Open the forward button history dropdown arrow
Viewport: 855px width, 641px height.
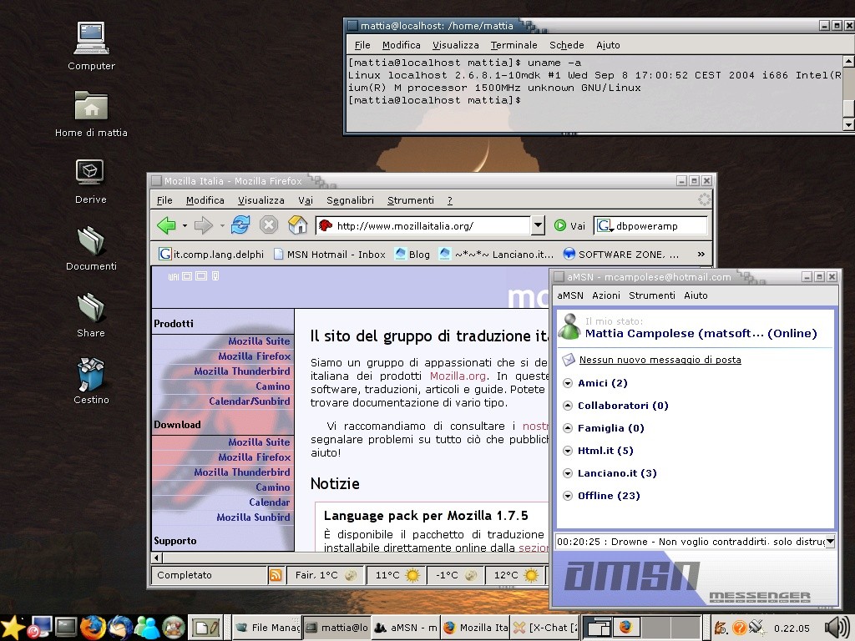coord(222,225)
